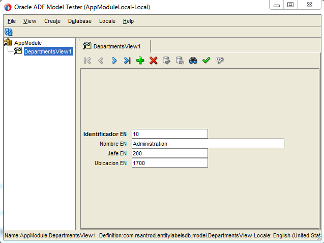Click the Identificador EN field
The image size is (324, 243).
coord(170,134)
